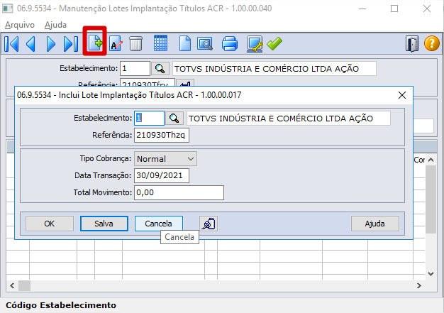Click main window Estabelecimento code field
Screen dimensions: 444x313
135,69
